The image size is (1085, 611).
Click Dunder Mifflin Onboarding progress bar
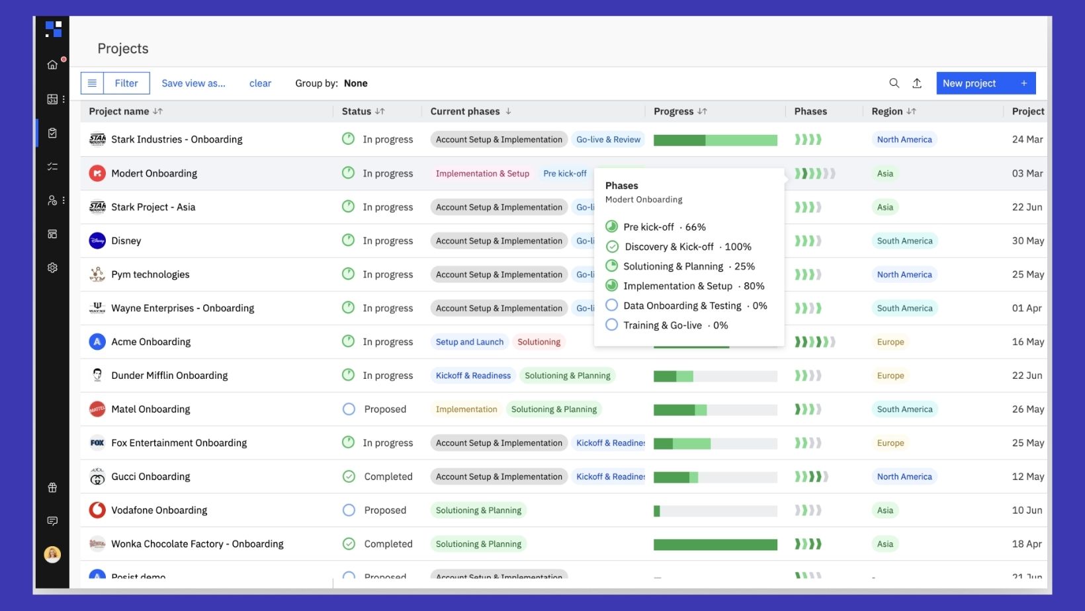click(715, 376)
